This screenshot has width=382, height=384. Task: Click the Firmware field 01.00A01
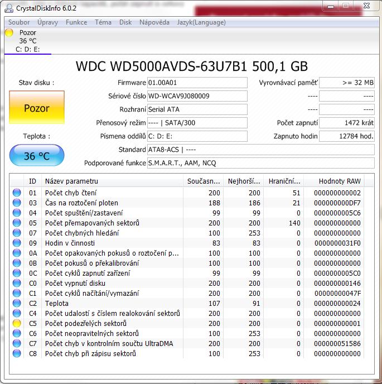[197, 83]
